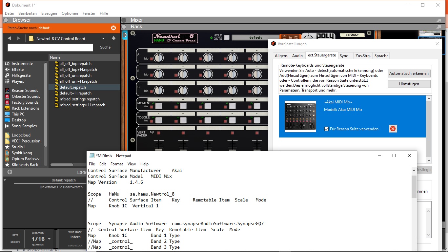Open Studio1 favorite in Browser
Image resolution: width=448 pixels, height=252 pixels.
click(x=15, y=147)
